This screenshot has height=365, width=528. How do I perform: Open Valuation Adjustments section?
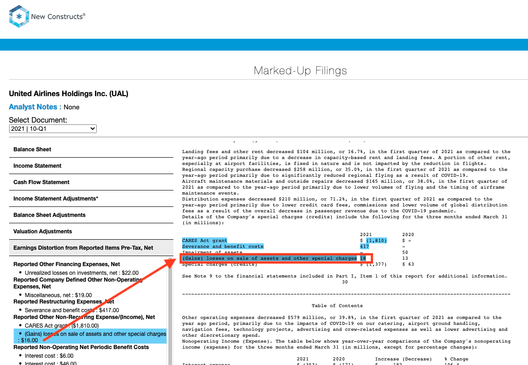tap(91, 231)
